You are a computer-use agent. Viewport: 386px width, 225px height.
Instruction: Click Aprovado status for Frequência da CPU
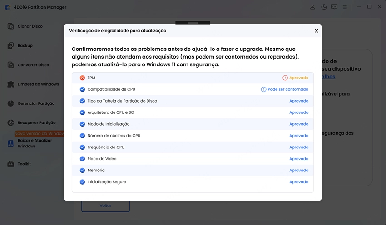[299, 147]
